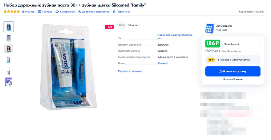Select the third product thumbnail
The width and height of the screenshot is (271, 140).
(9, 49)
